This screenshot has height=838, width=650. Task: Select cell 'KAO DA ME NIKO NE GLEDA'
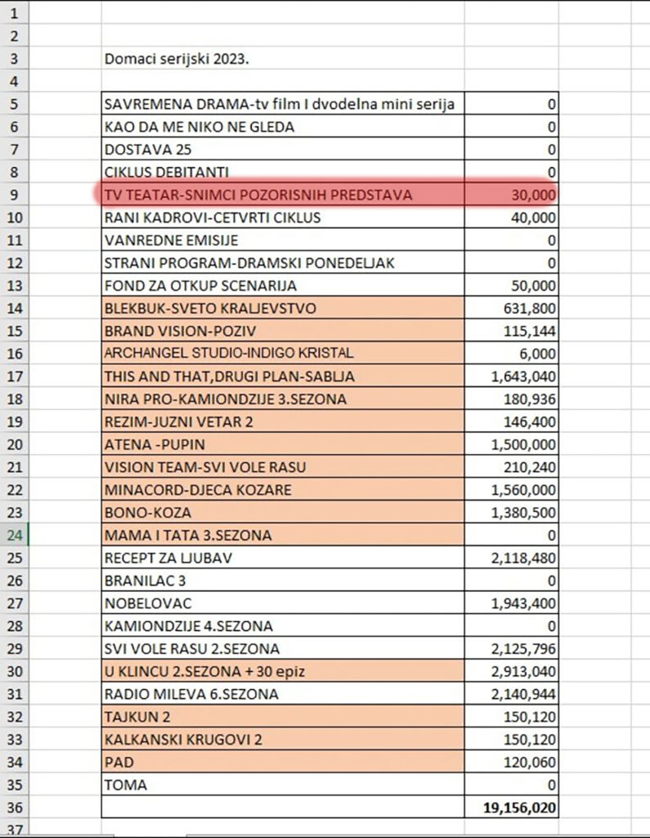pos(283,127)
